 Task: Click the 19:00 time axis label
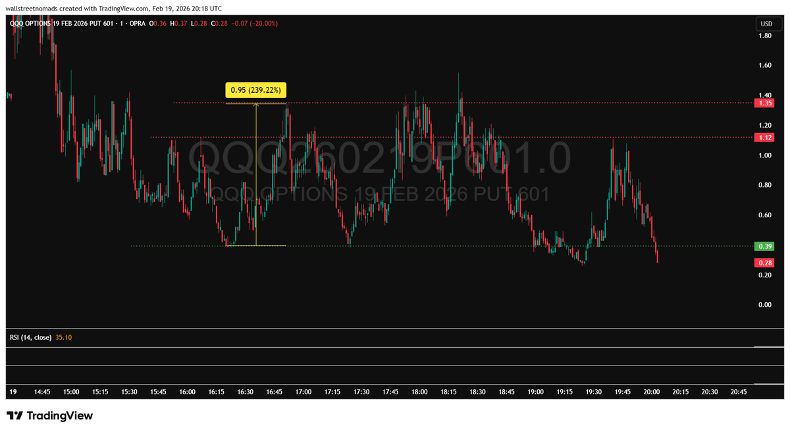536,392
